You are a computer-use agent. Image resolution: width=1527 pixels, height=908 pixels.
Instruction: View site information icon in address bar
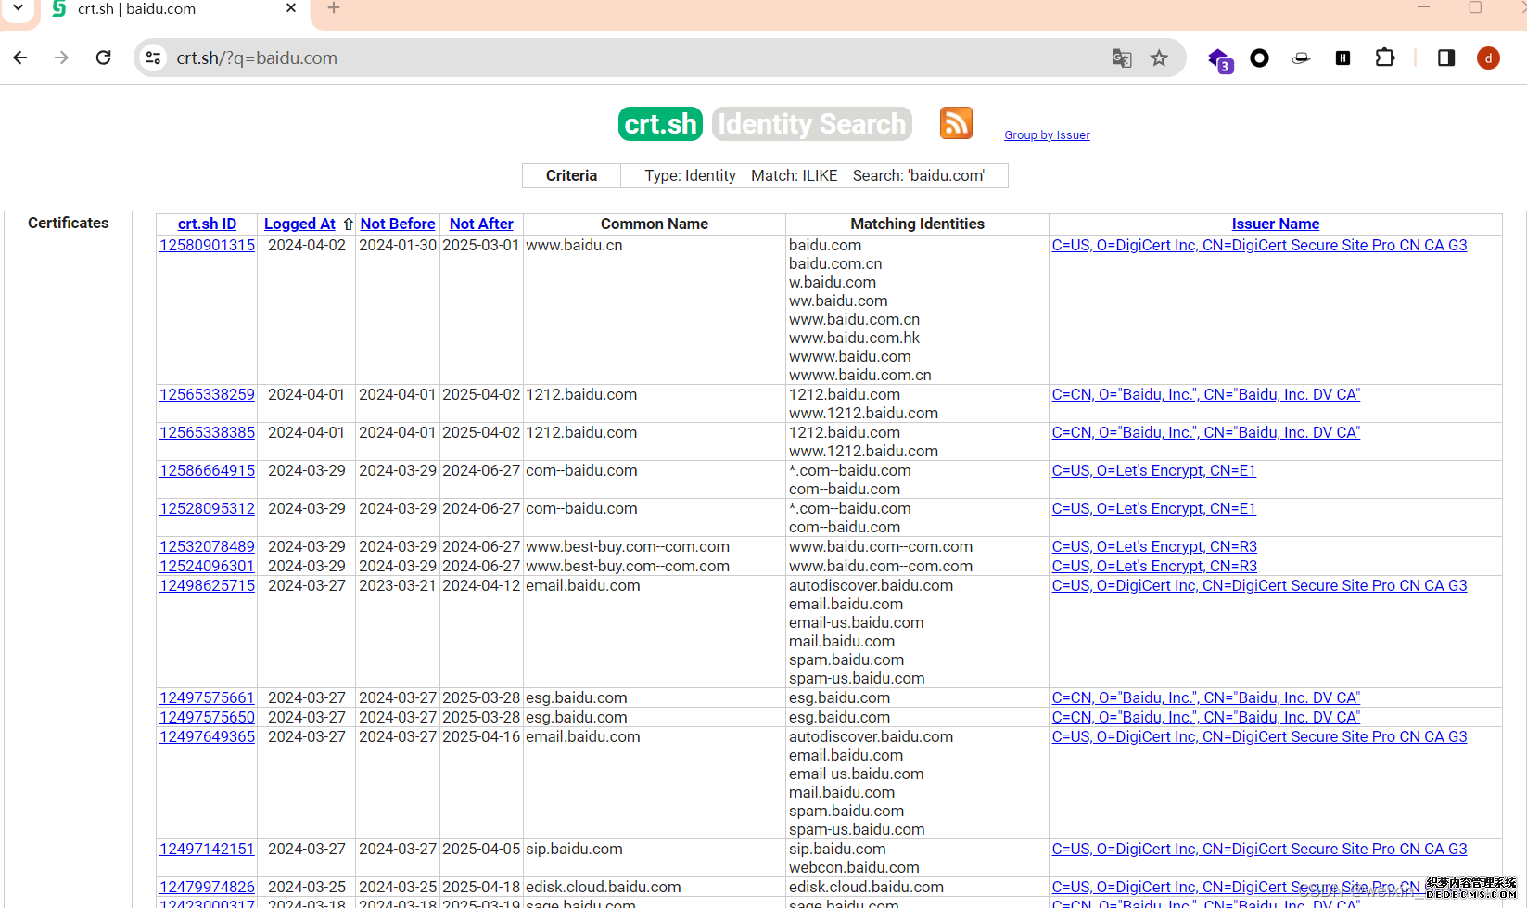(153, 58)
